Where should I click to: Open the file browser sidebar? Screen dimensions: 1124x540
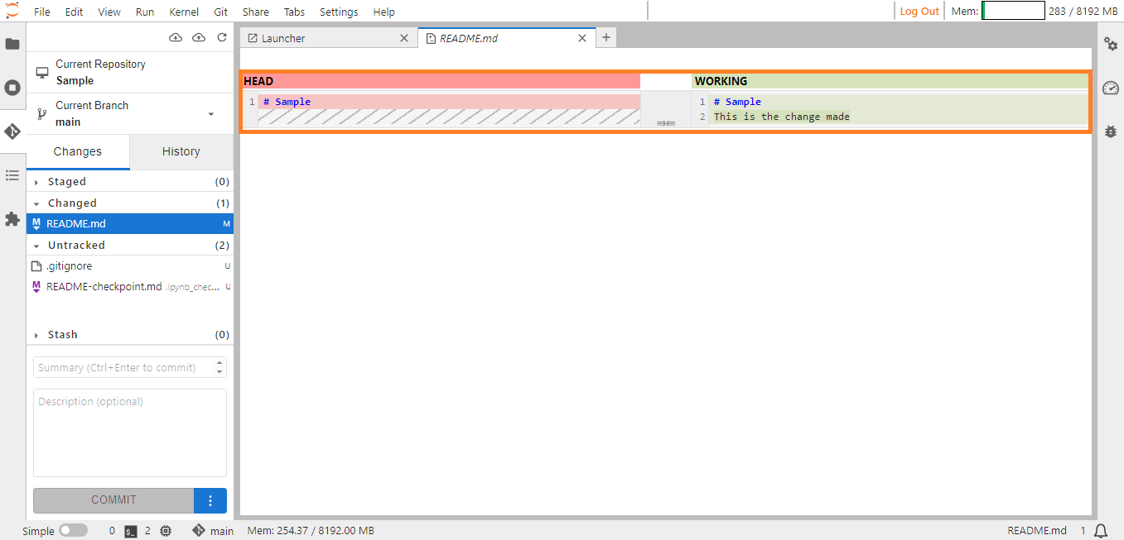point(12,44)
